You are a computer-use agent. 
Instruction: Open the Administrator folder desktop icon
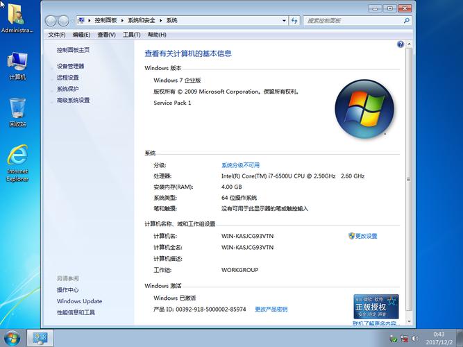pyautogui.click(x=17, y=18)
